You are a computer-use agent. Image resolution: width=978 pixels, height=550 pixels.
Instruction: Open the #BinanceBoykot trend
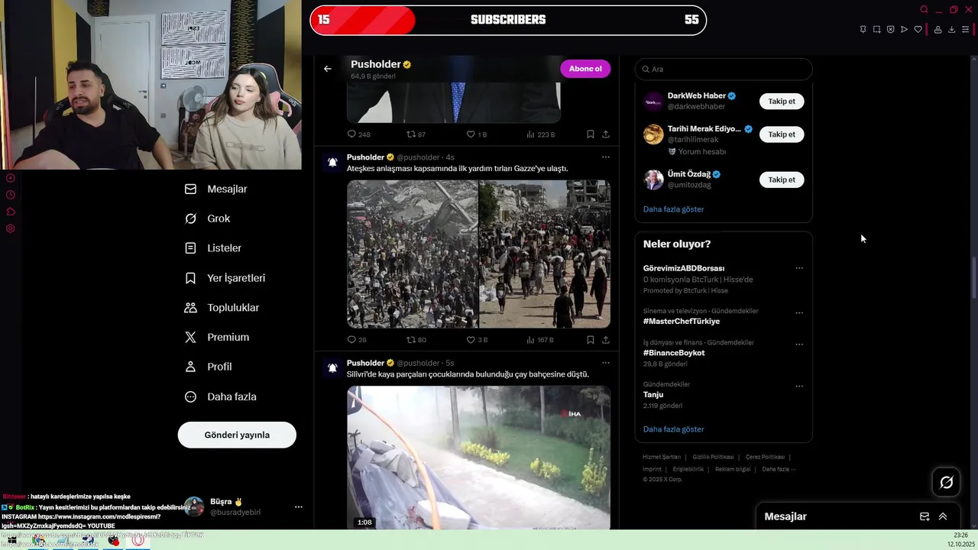tap(674, 353)
